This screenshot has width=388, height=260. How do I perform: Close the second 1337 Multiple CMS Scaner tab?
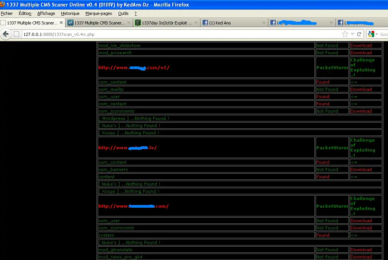pos(129,23)
